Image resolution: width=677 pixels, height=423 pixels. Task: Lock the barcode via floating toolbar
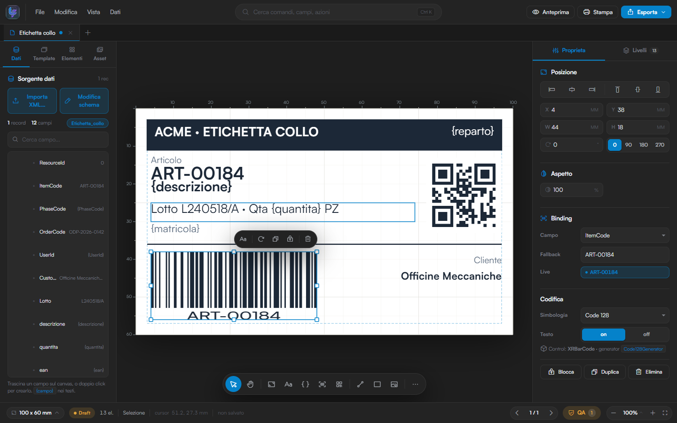[x=290, y=239]
